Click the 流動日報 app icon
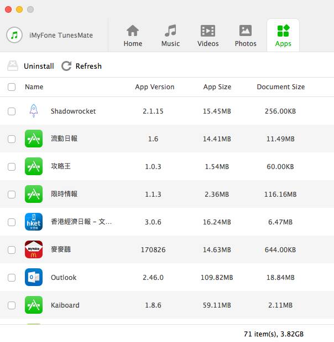Screen dimensions: 334x342 [34, 139]
